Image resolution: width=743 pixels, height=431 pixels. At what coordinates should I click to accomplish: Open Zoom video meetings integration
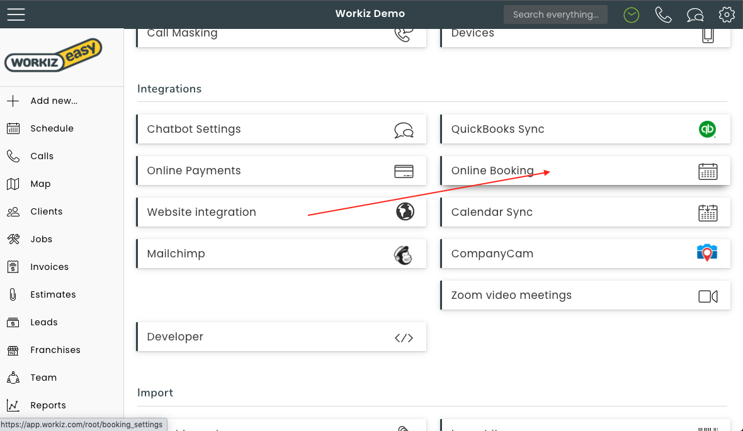coord(585,295)
